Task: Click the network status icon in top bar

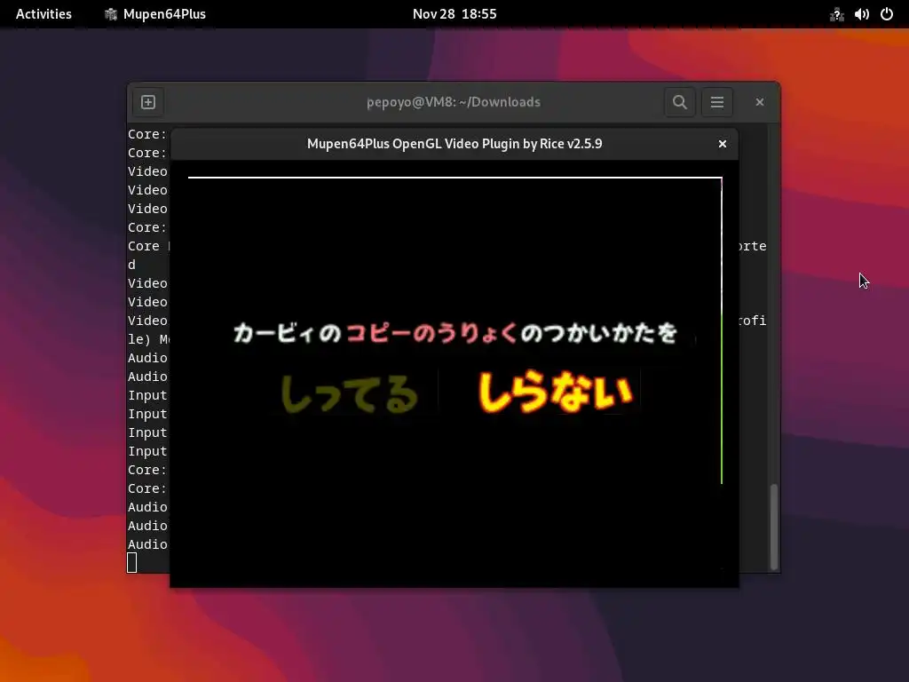Action: click(836, 14)
